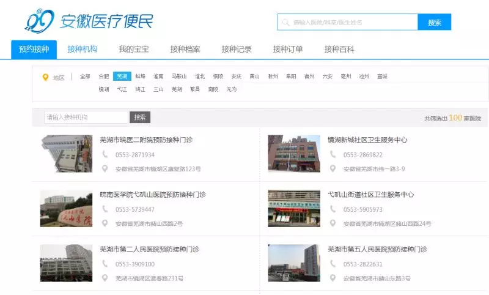
Task: Go to the 接种百科 tab
Action: click(339, 50)
